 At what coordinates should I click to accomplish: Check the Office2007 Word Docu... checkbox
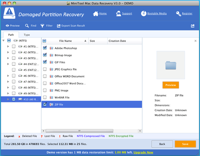pos(45,83)
